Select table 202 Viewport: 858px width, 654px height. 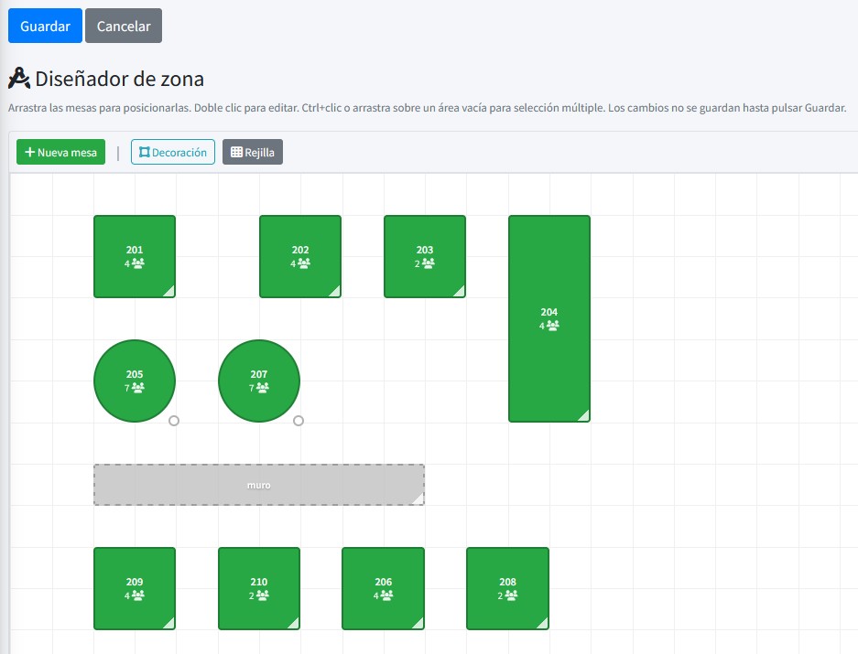pos(300,256)
